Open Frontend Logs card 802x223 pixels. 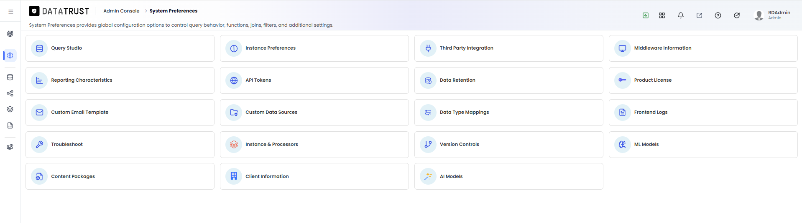(x=703, y=113)
